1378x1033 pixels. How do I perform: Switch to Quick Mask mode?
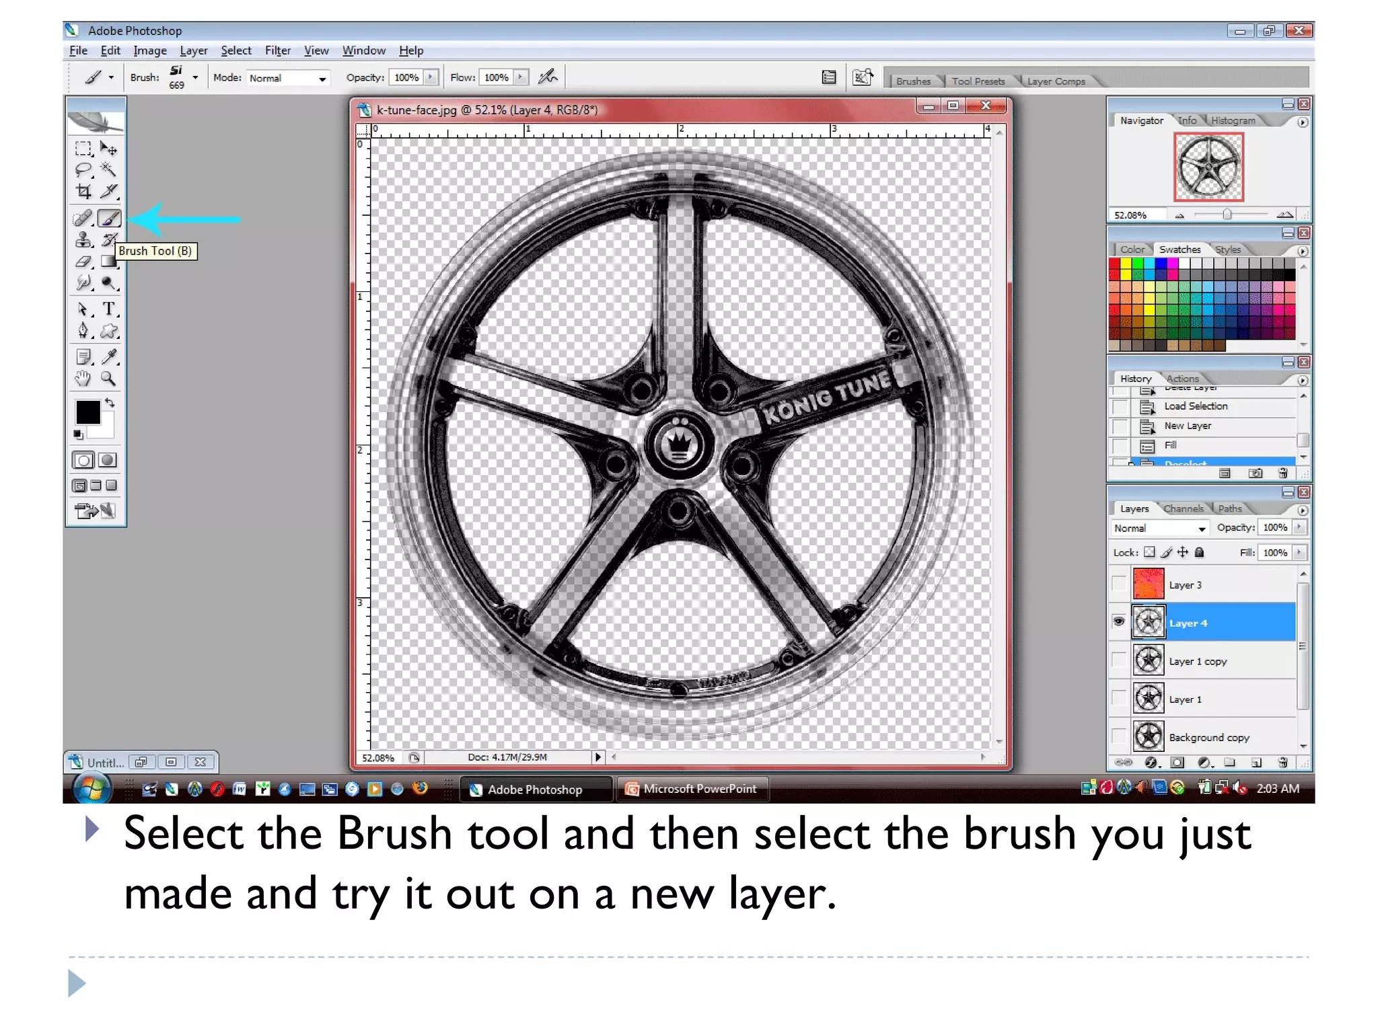[108, 460]
